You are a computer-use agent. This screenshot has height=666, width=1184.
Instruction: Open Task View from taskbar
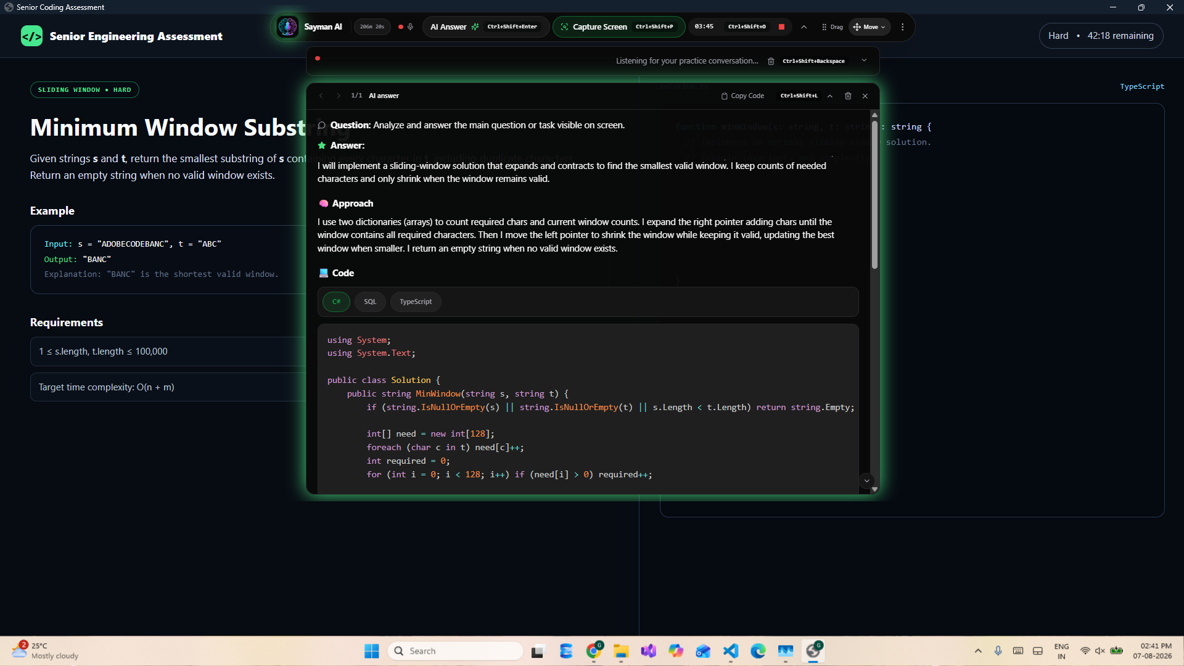point(538,651)
